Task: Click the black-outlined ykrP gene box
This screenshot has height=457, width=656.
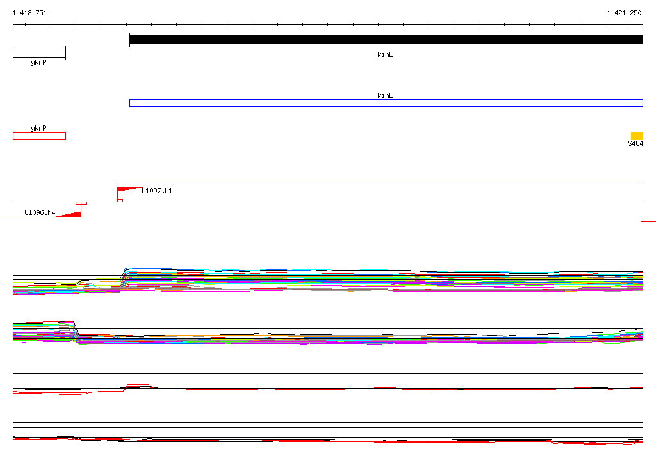Action: click(x=39, y=53)
